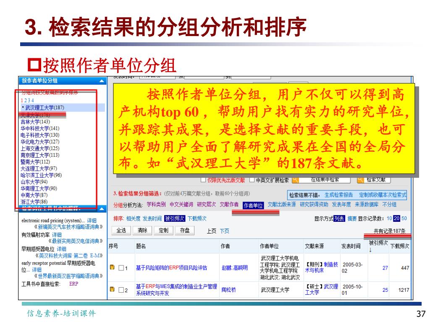This screenshot has width=430, height=322.
Task: Open article 基于风险矩阵的ERP项目风险评估
Action: click(x=171, y=268)
